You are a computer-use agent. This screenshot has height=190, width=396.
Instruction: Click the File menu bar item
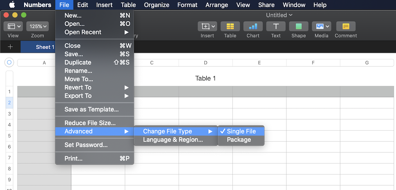pos(65,5)
